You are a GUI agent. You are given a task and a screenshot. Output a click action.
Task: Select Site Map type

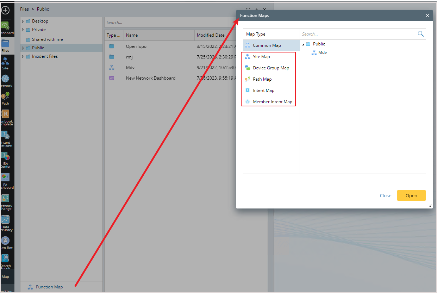pyautogui.click(x=271, y=57)
